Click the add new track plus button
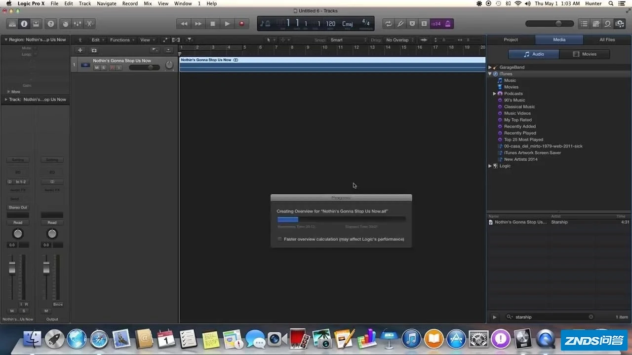632x355 pixels. point(80,50)
